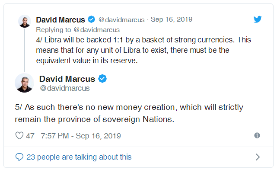Click the @davidmarcus handle in the parent tweet header
Image resolution: width=277 pixels, height=170 pixels.
[121, 19]
